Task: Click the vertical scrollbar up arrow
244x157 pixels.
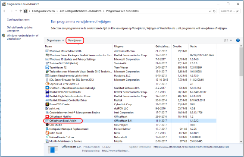Action: (241, 46)
